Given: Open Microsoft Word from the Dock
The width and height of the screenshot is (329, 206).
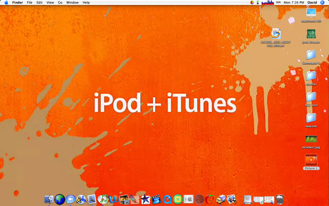Looking at the screenshot, I should pos(113,199).
